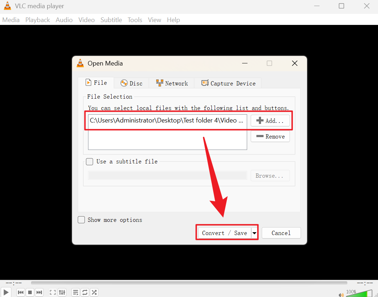Click the elapsed time label left of seek bar
Image resolution: width=378 pixels, height=297 pixels.
tap(14, 283)
